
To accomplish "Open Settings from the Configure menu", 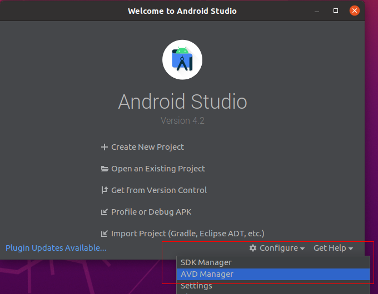I will pos(196,286).
